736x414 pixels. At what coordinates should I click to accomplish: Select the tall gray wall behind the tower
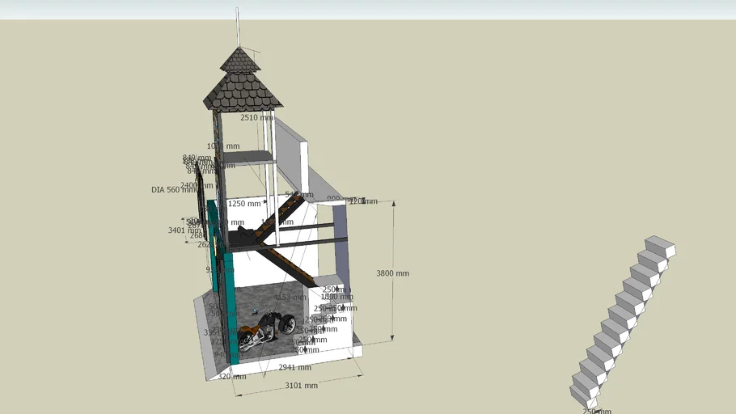click(291, 155)
